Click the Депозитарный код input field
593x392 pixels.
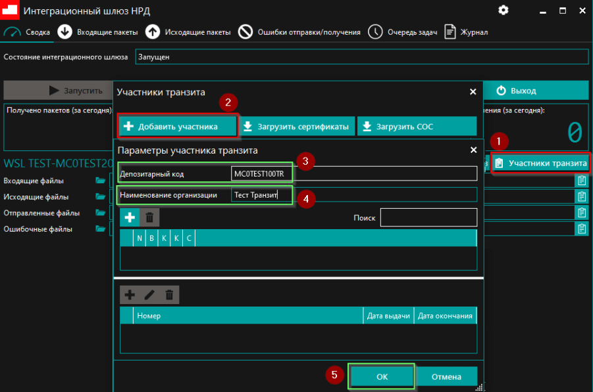click(x=354, y=173)
